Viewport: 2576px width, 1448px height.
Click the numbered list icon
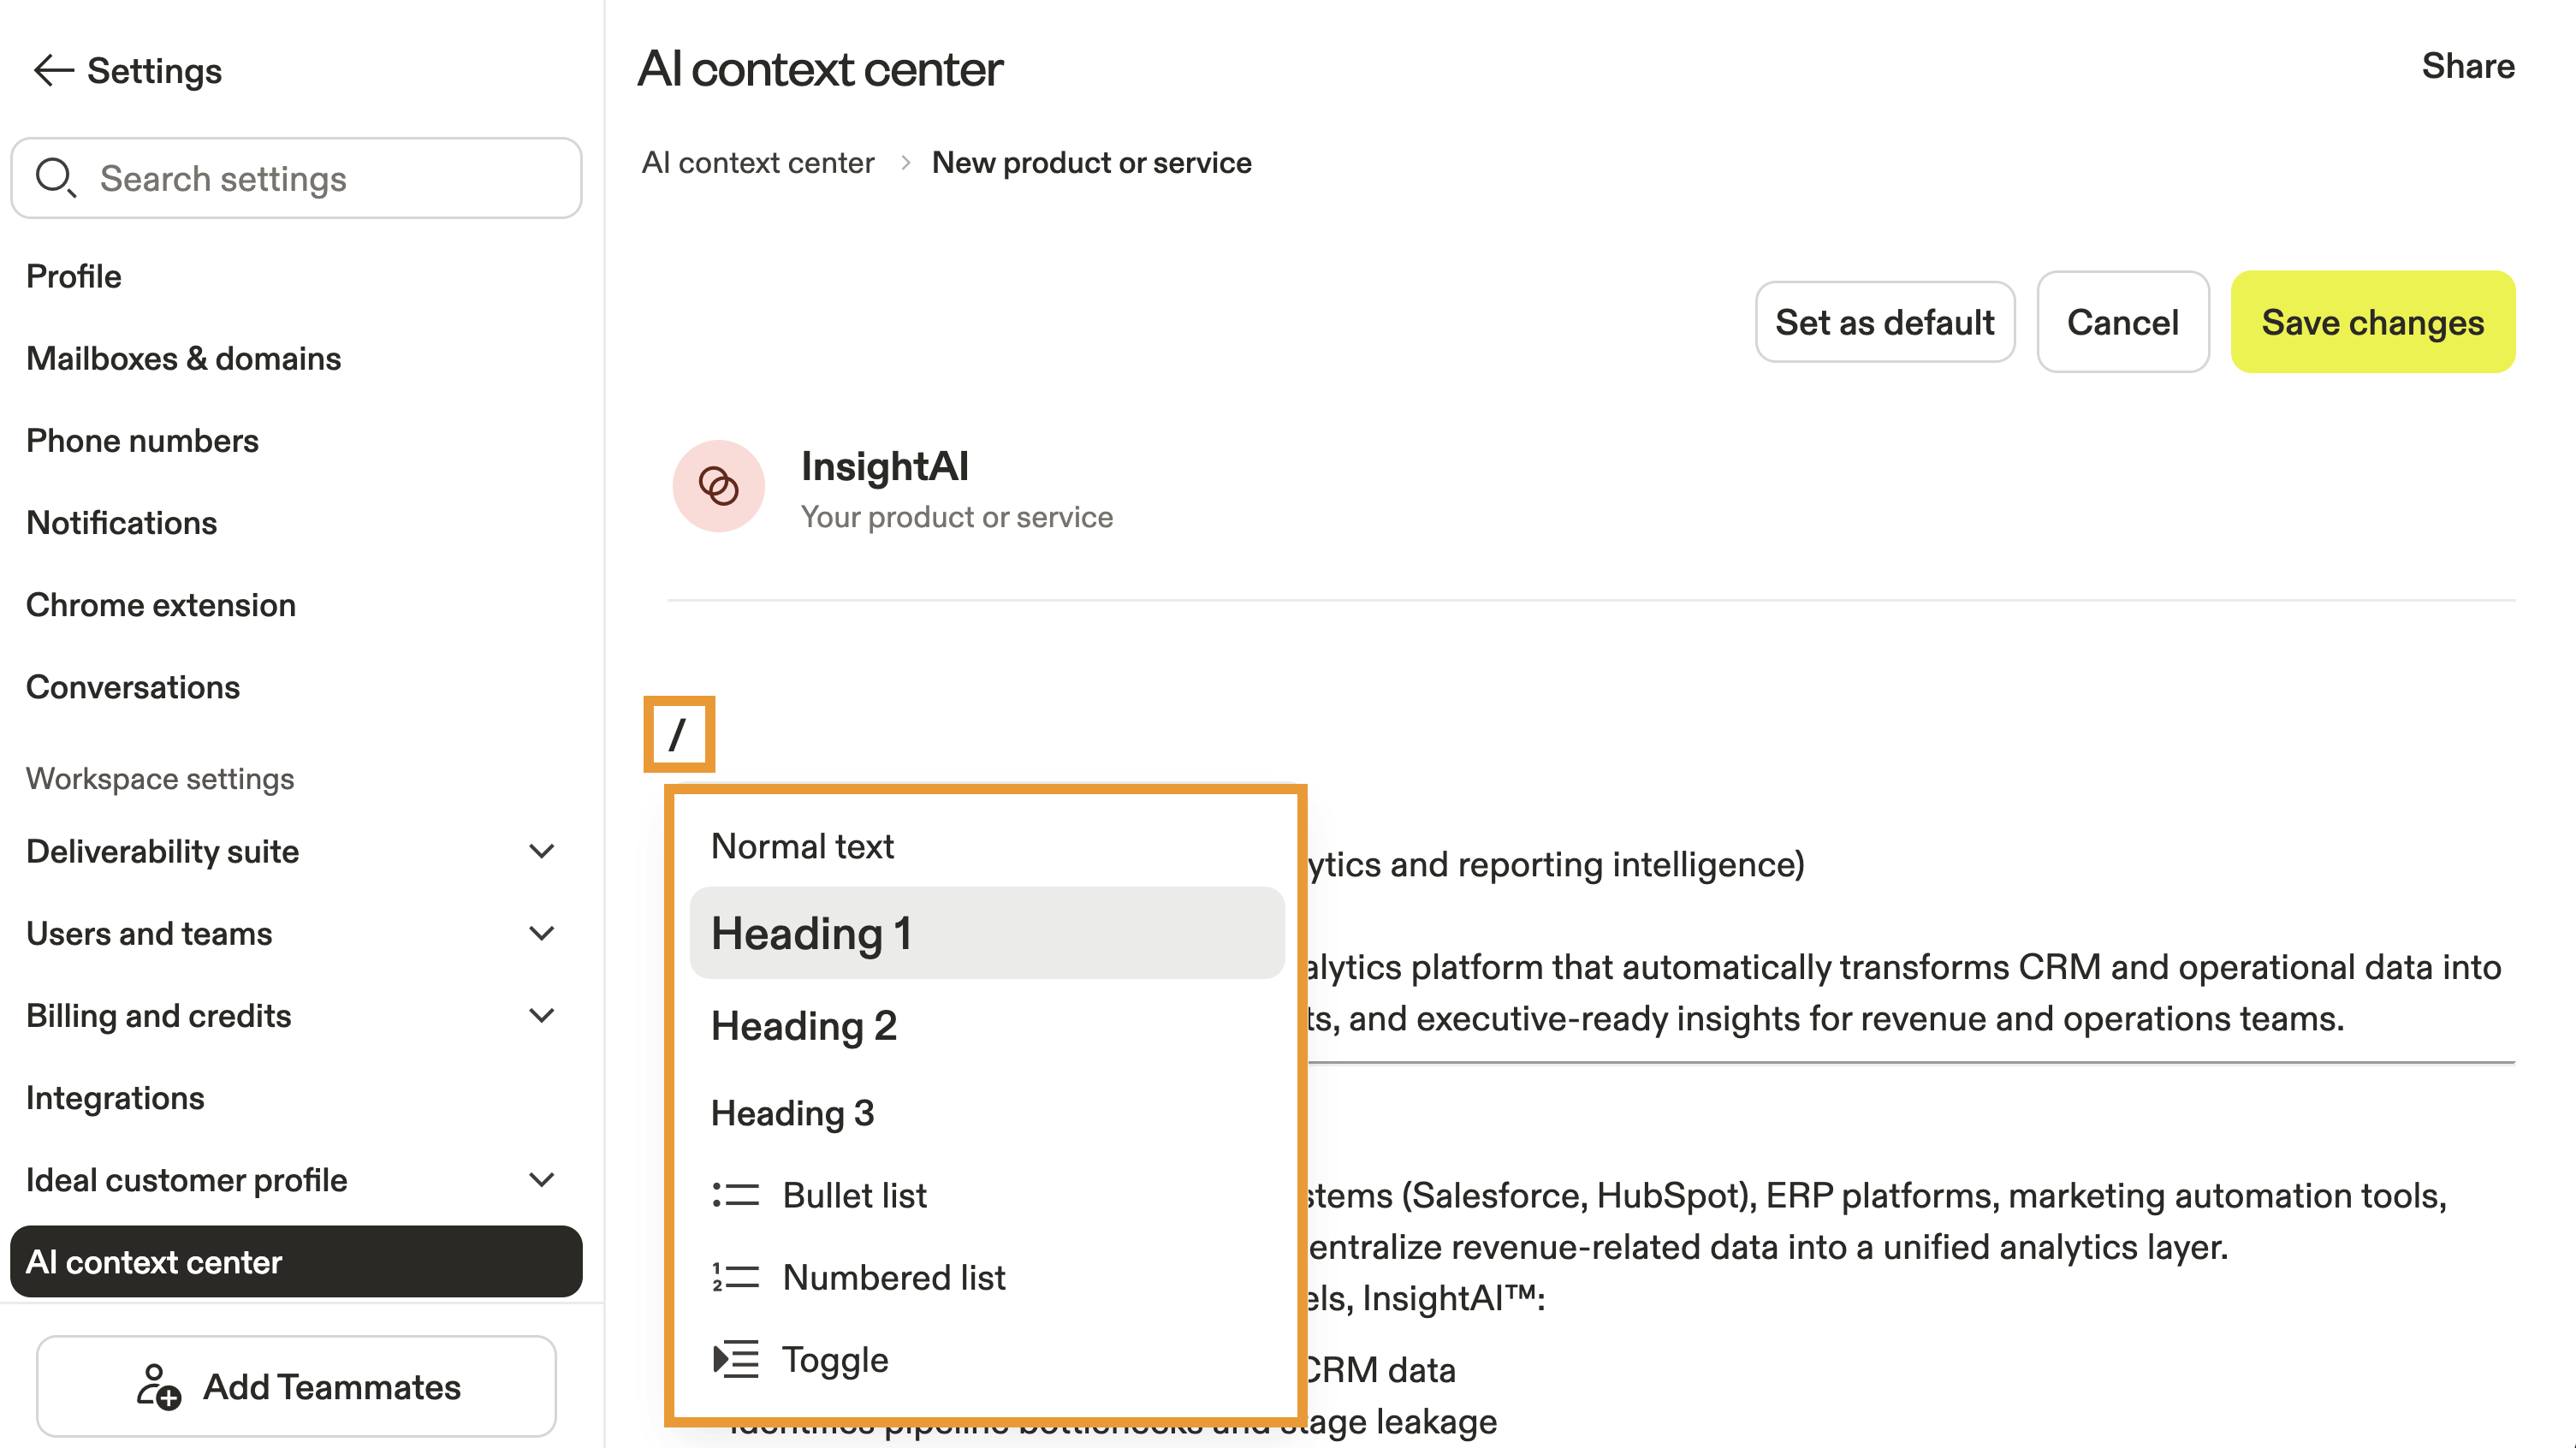(x=736, y=1277)
